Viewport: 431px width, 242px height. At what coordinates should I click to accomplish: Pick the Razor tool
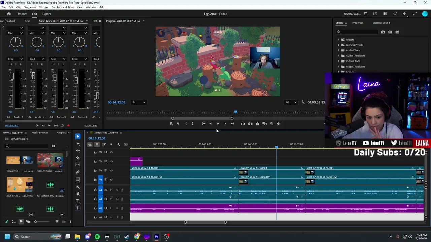tap(78, 158)
